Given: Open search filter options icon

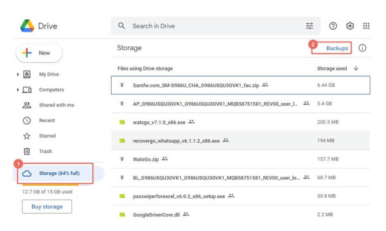Looking at the screenshot, I should click(309, 26).
